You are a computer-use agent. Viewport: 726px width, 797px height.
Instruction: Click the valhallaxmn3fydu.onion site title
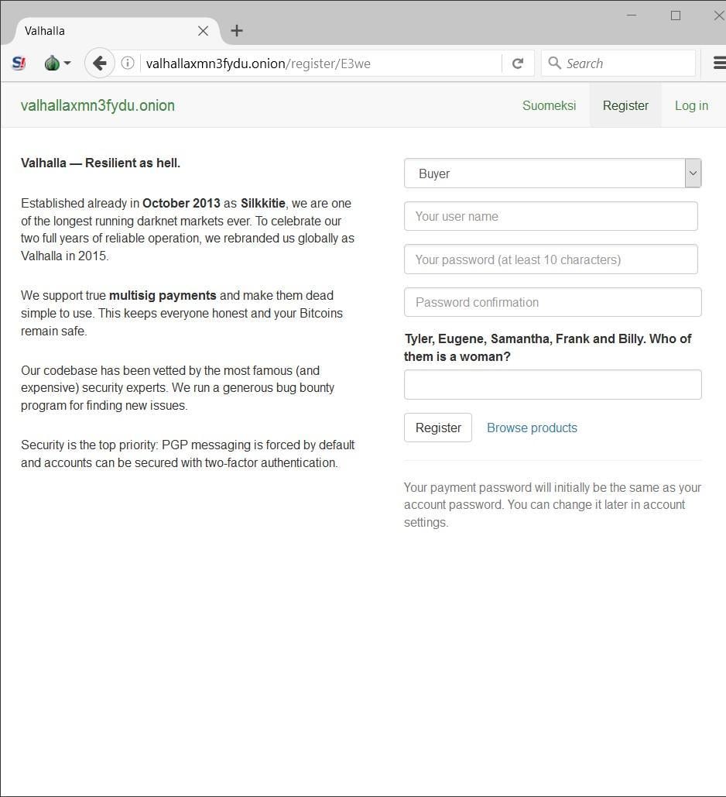pos(98,105)
